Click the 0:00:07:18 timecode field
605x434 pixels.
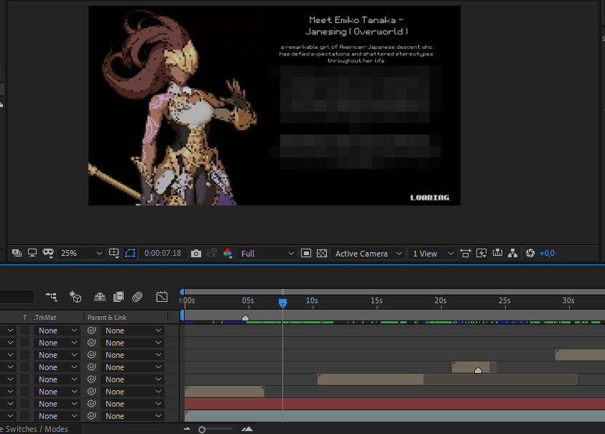(162, 253)
